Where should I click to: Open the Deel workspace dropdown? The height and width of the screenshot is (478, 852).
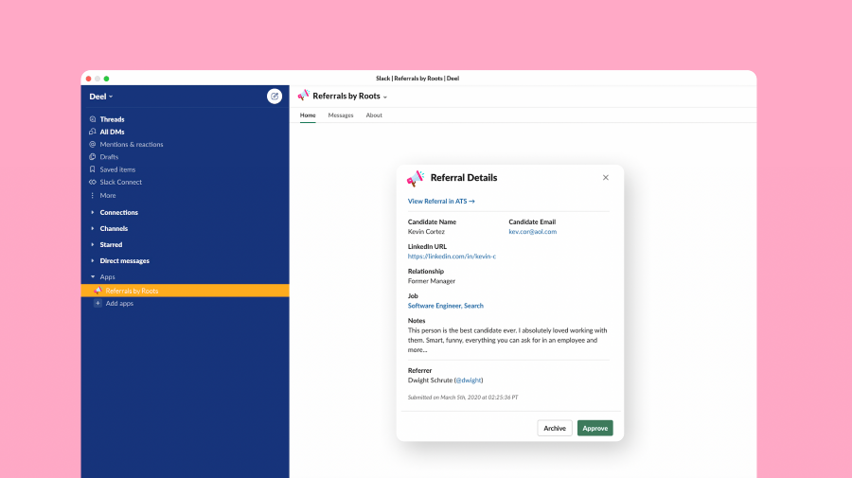pos(101,97)
